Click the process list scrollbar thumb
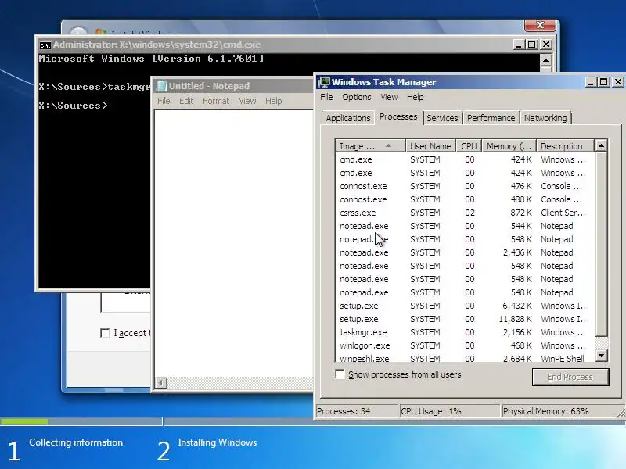This screenshot has height=469, width=626. click(601, 244)
